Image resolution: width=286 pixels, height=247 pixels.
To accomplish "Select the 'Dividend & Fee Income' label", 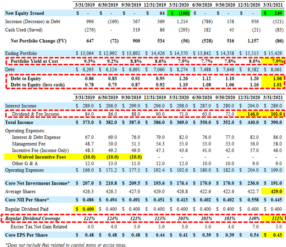I will coord(36,114).
